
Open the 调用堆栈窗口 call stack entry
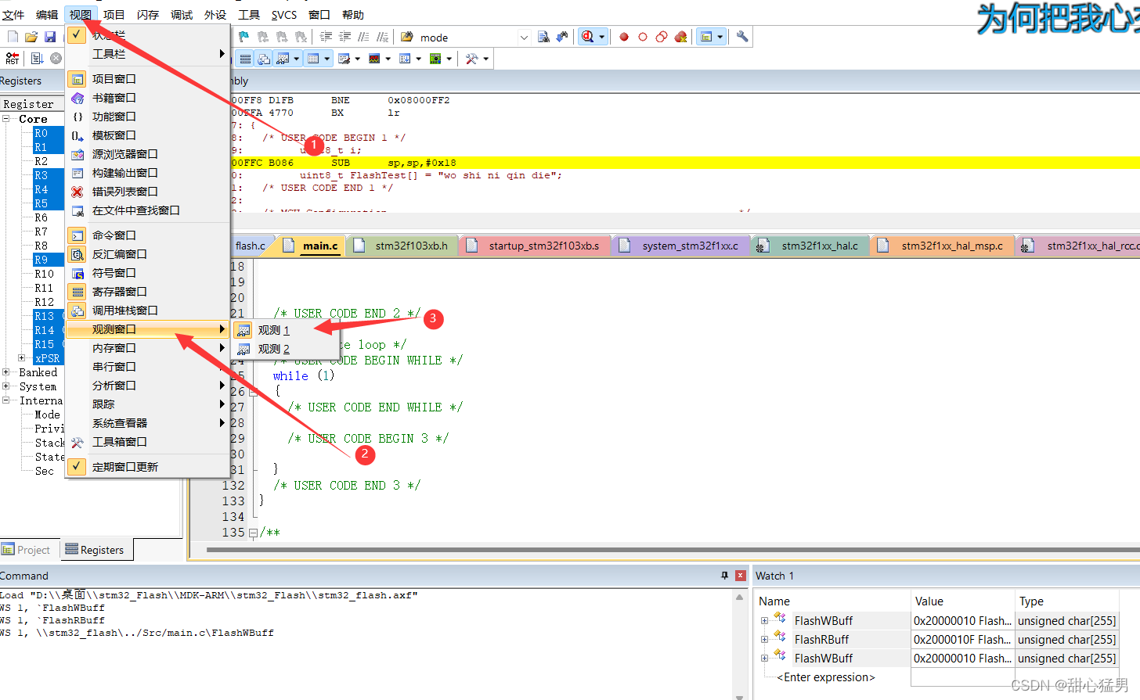point(147,311)
